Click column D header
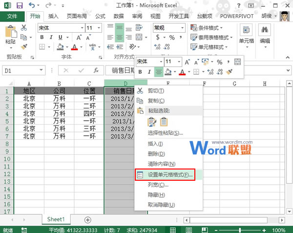The height and width of the screenshot is (233, 293). [x=126, y=84]
